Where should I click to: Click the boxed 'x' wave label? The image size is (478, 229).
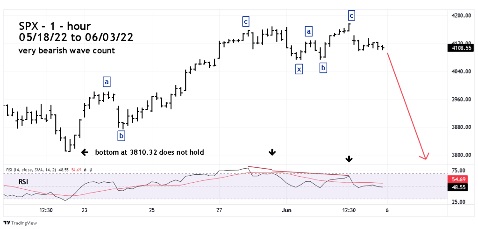[298, 69]
